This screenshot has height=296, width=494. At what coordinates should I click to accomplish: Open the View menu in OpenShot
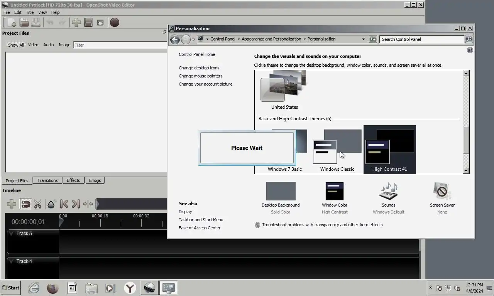coord(42,12)
